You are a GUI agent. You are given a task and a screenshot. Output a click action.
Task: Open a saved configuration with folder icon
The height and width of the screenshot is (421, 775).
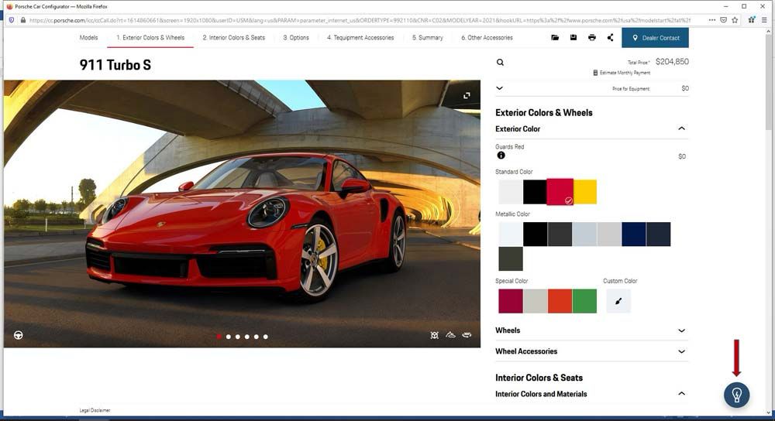point(555,37)
